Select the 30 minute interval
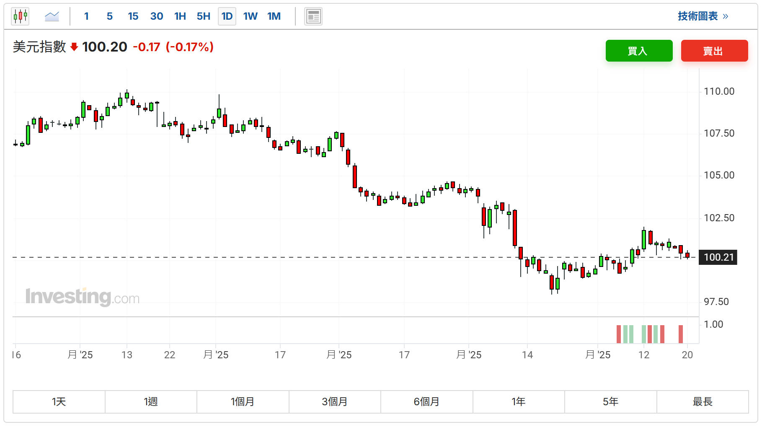Viewport: 762px width, 427px height. pos(157,16)
